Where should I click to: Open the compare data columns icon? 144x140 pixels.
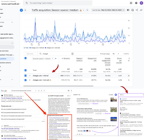tap(128, 10)
